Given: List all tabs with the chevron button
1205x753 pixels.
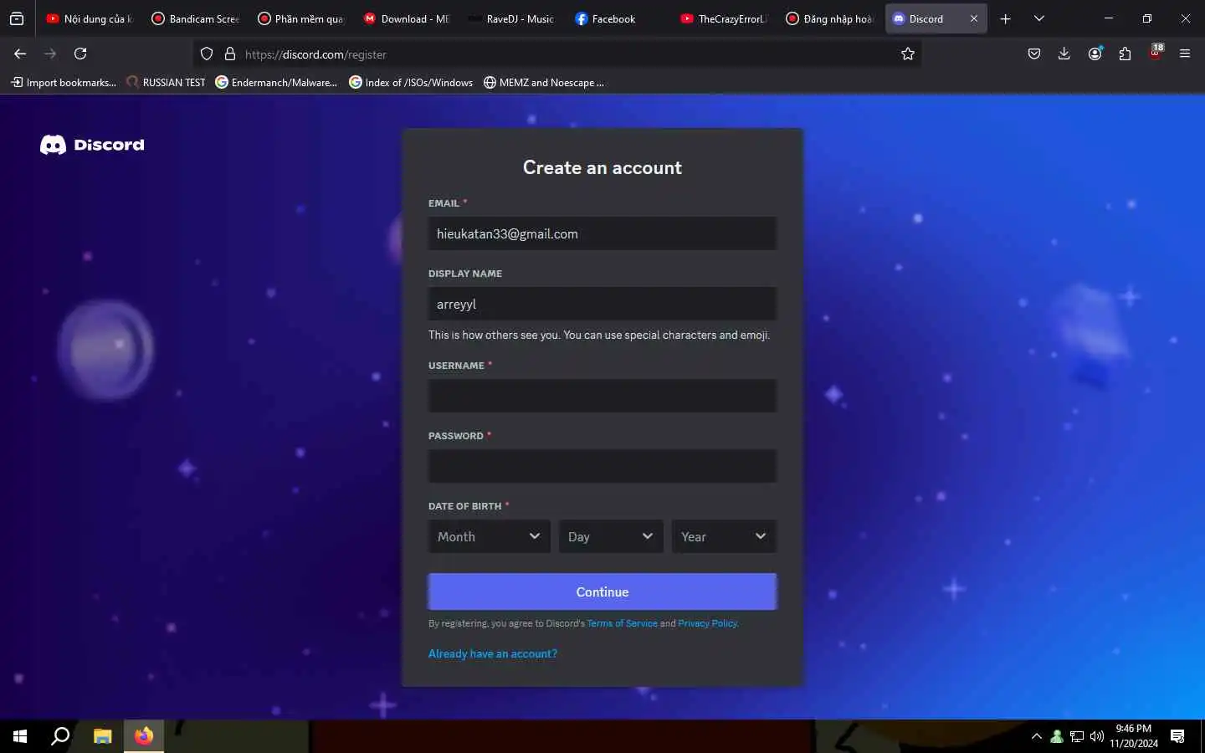Looking at the screenshot, I should (x=1038, y=18).
